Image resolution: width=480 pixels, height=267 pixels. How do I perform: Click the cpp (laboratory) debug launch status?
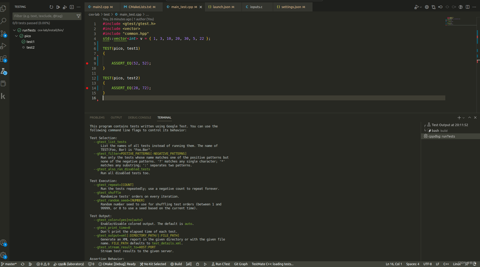click(x=69, y=264)
